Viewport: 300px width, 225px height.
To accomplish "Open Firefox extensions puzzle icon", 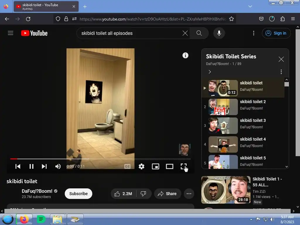I will (282, 19).
